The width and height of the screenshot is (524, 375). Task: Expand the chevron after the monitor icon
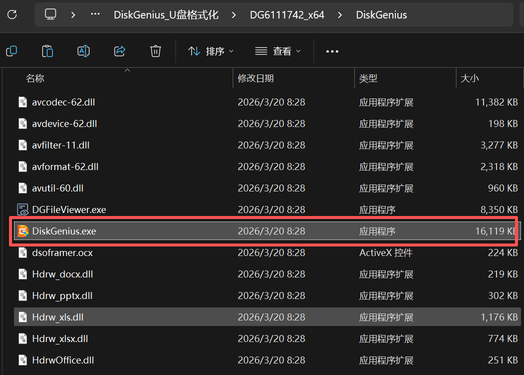[x=73, y=15]
